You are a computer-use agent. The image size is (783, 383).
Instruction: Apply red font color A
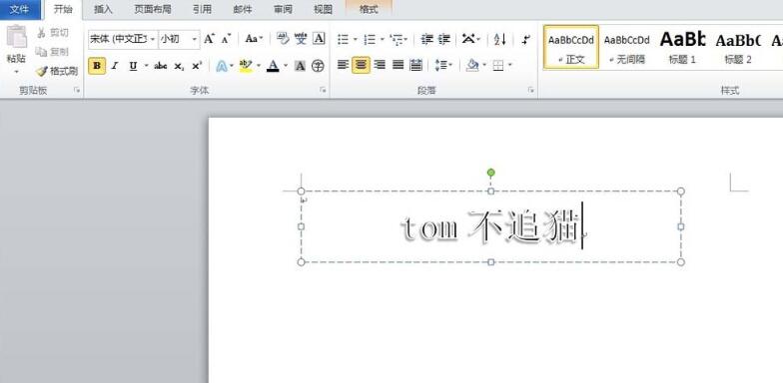click(x=273, y=66)
